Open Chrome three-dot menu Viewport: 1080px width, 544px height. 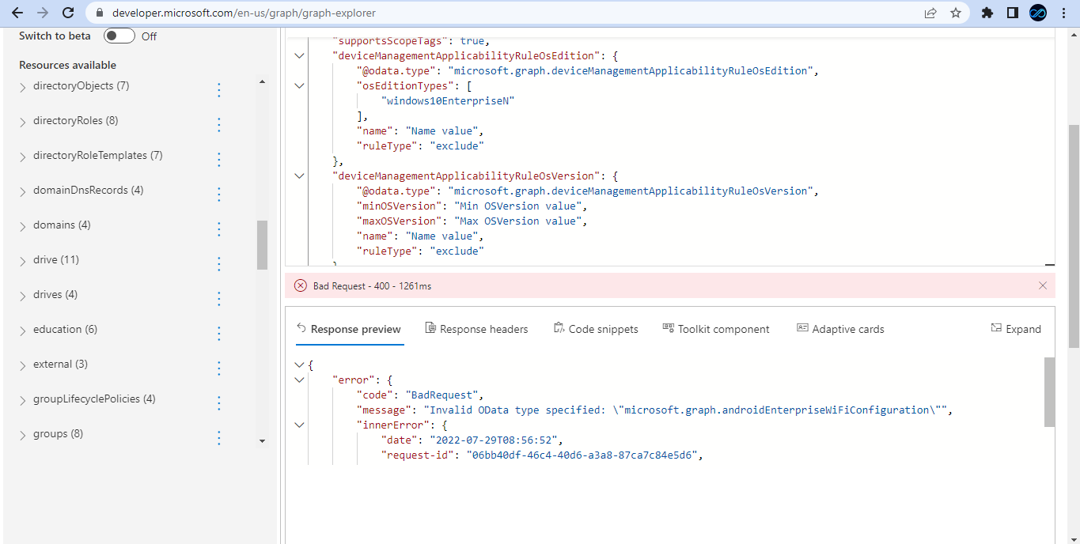click(1063, 13)
